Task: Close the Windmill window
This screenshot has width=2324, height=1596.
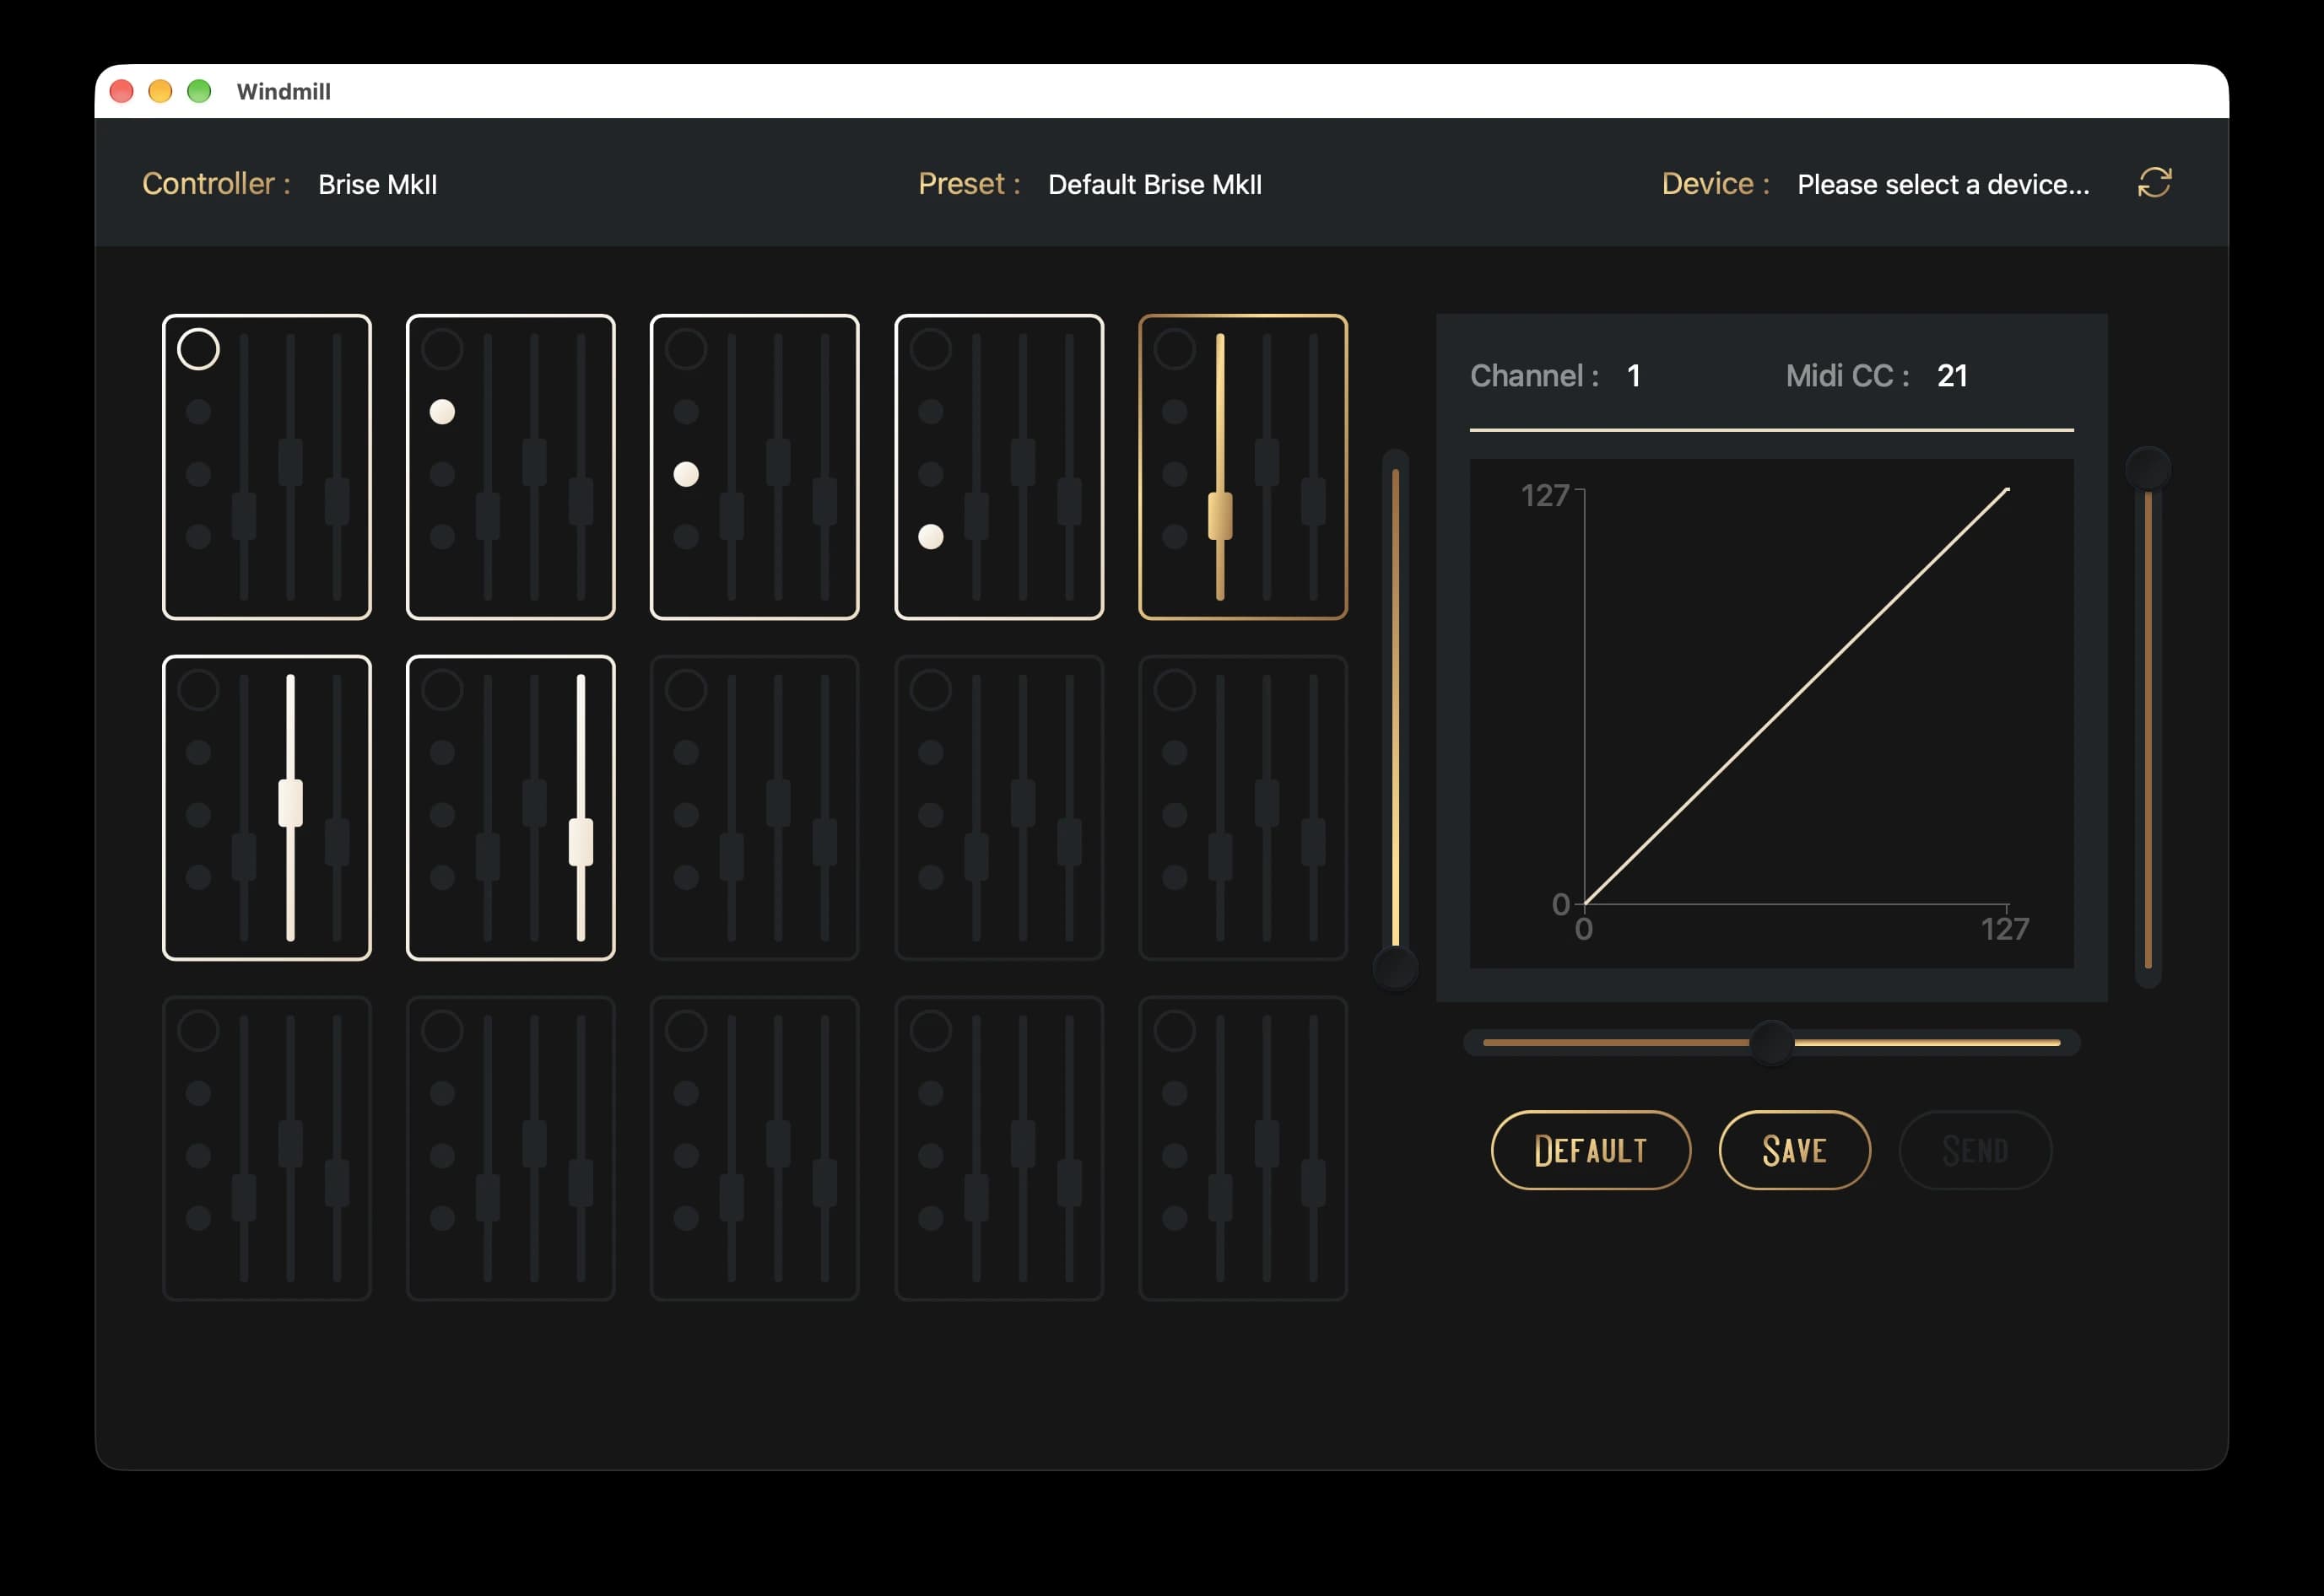Action: click(122, 91)
